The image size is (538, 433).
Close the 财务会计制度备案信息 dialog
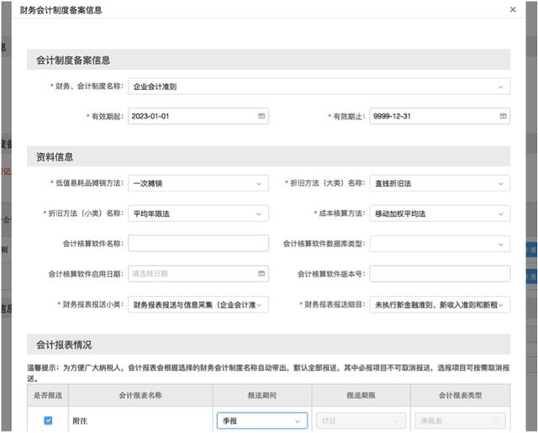(513, 9)
